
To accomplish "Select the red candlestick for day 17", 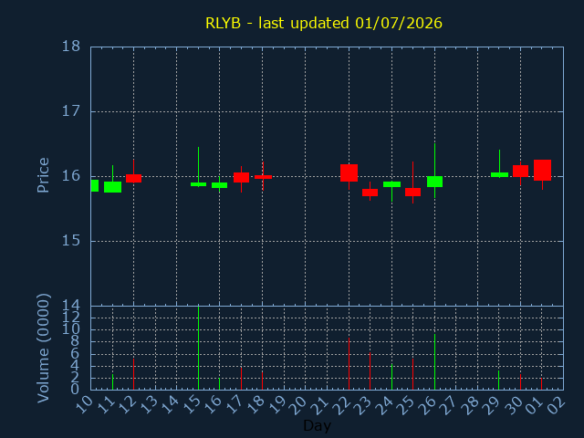I will point(241,177).
